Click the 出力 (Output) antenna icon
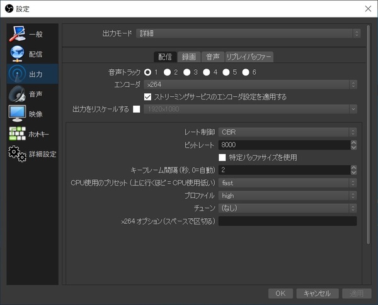This screenshot has height=305, width=378. click(x=17, y=74)
